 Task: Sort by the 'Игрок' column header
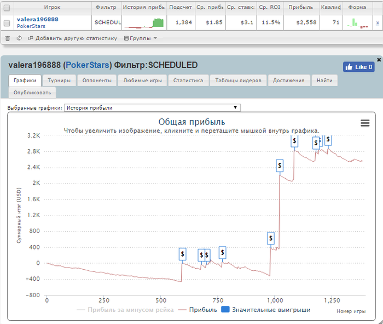[53, 7]
